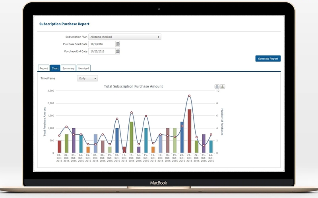Select the line data point at 21-Oct peak
Viewport: 318px width, 198px height.
click(189, 96)
